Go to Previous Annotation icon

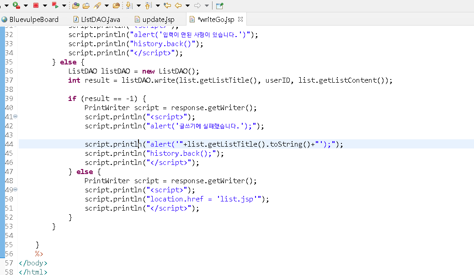[148, 5]
